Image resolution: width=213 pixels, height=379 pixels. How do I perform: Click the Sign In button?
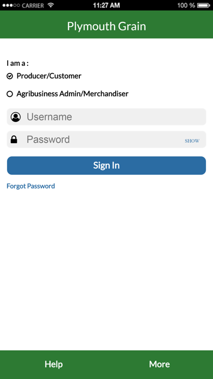(106, 166)
